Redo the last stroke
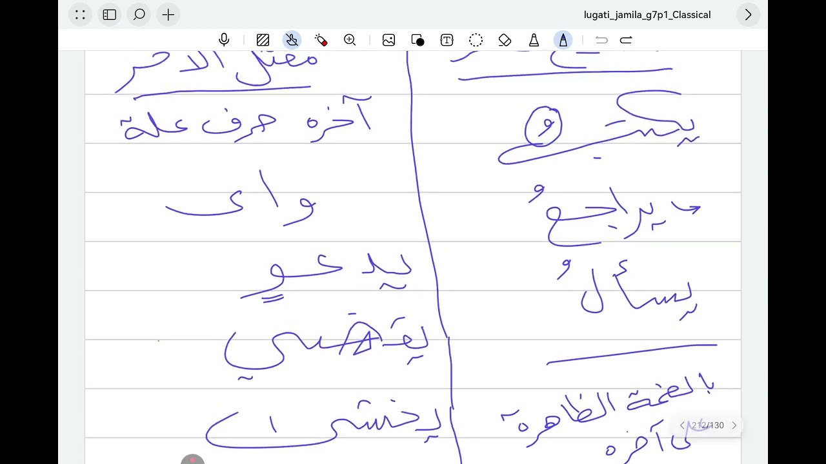Screen dimensions: 826x464 coord(626,40)
